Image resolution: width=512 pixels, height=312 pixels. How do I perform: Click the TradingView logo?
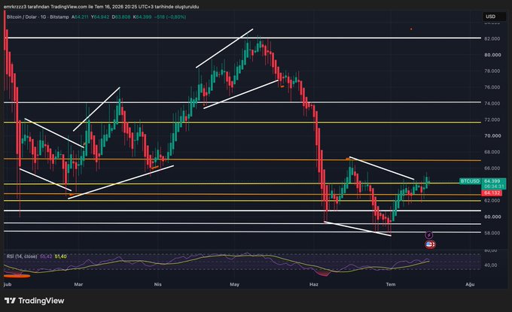pyautogui.click(x=35, y=301)
